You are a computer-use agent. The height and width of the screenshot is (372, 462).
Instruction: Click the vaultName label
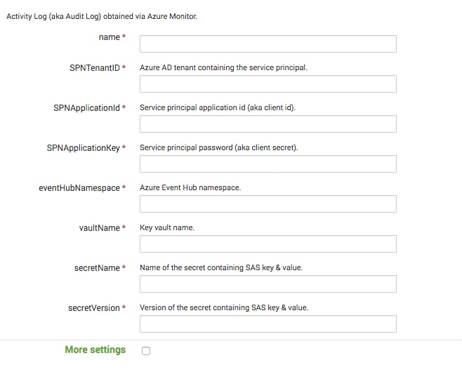(x=99, y=228)
